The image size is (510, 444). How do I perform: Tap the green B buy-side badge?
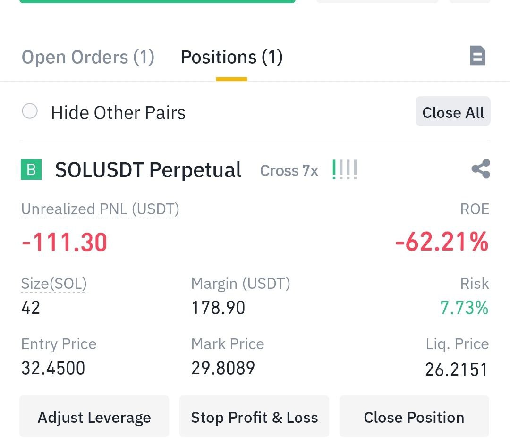(31, 169)
